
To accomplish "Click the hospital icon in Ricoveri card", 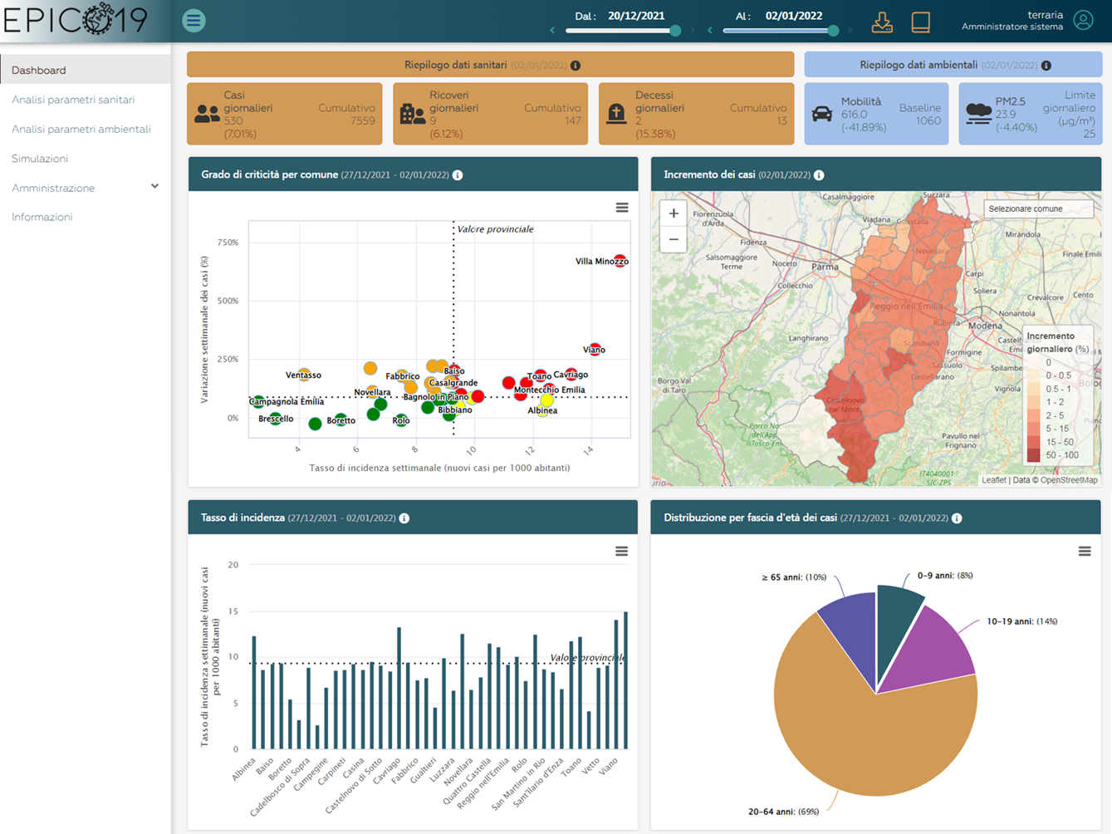I will coord(412,114).
